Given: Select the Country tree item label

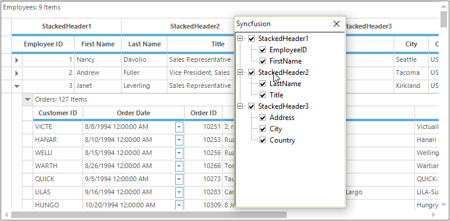Looking at the screenshot, I should pos(282,140).
